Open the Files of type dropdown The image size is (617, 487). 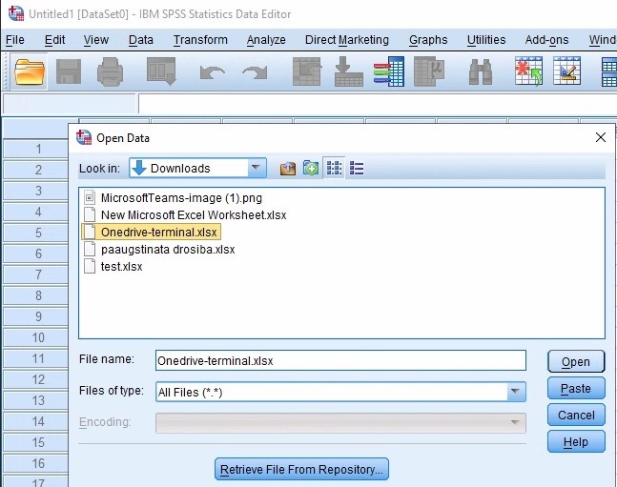(516, 392)
